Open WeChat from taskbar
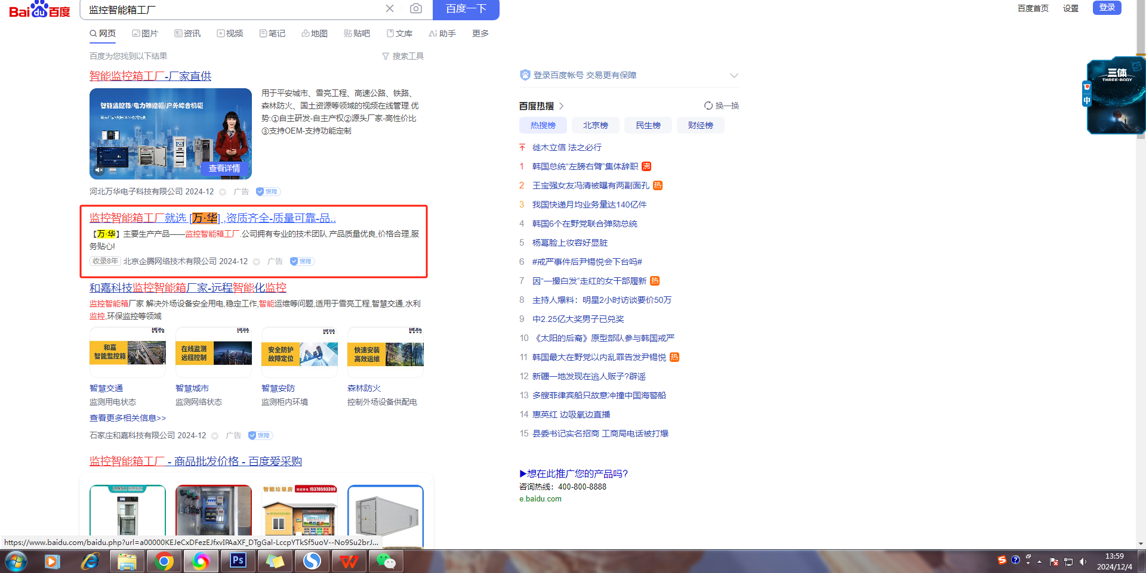This screenshot has width=1146, height=573. coord(386,561)
